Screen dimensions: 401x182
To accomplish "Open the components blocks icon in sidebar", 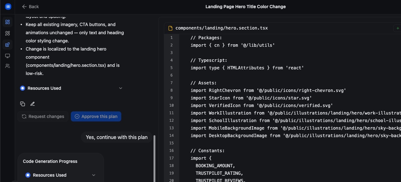I will (8, 45).
